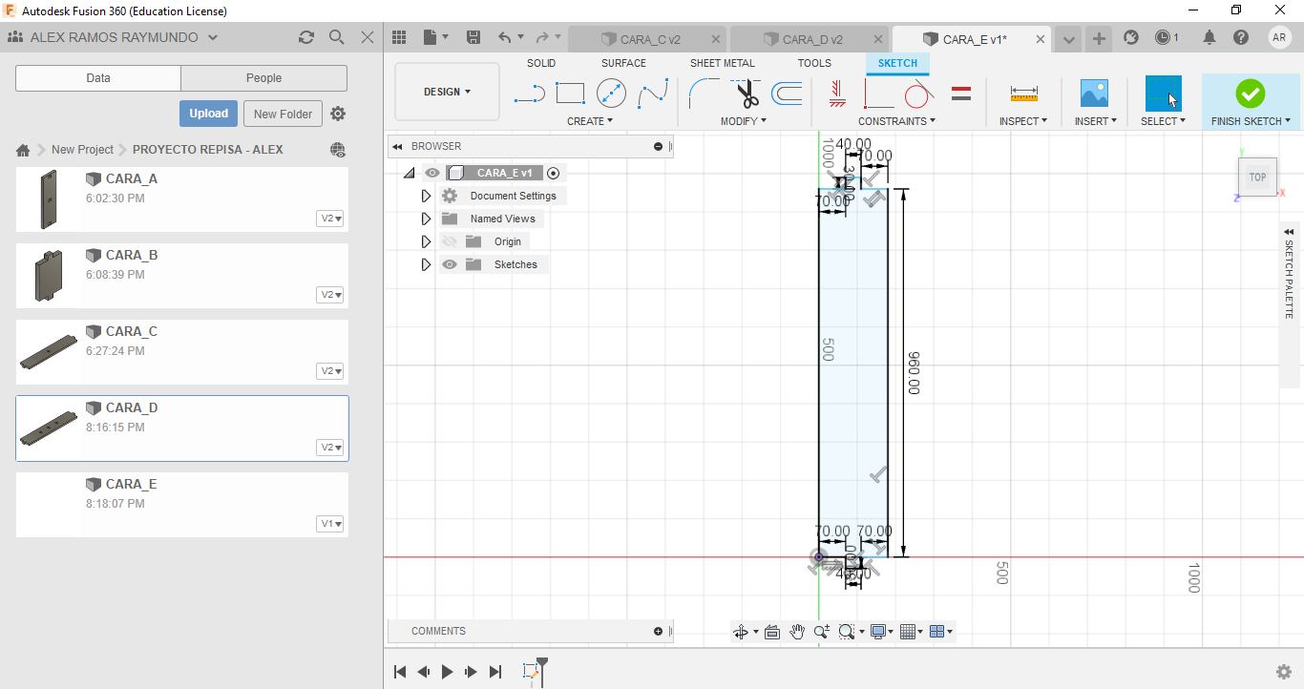Click the Select tool icon
Image resolution: width=1304 pixels, height=689 pixels.
coord(1163,94)
